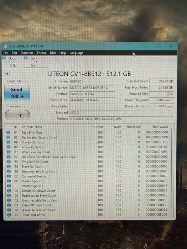Open the Theme menu
Viewport: 187px width, 249px height.
click(42, 53)
